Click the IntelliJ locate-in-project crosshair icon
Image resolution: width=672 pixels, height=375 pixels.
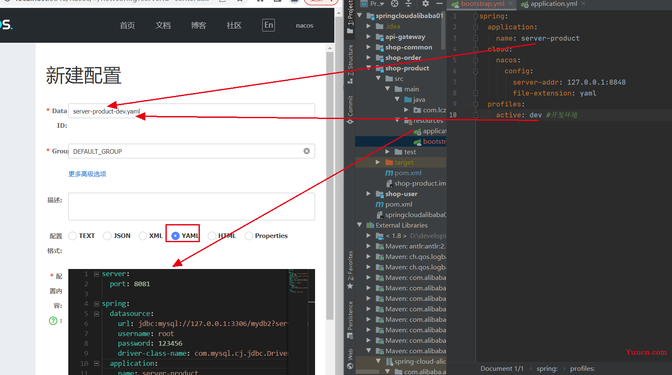pos(395,4)
